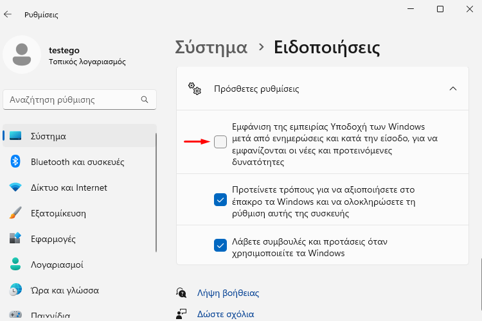Open Λογαριασμοί settings

[80, 264]
